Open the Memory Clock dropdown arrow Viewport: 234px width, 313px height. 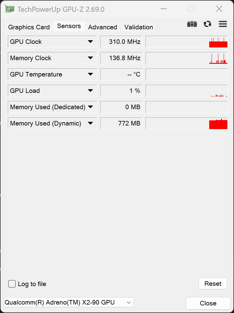coord(90,58)
